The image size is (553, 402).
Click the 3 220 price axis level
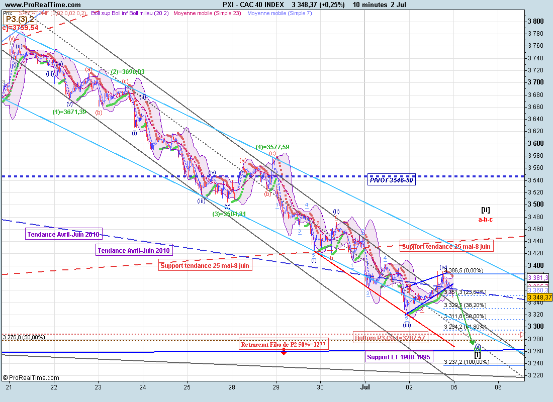tap(536, 375)
